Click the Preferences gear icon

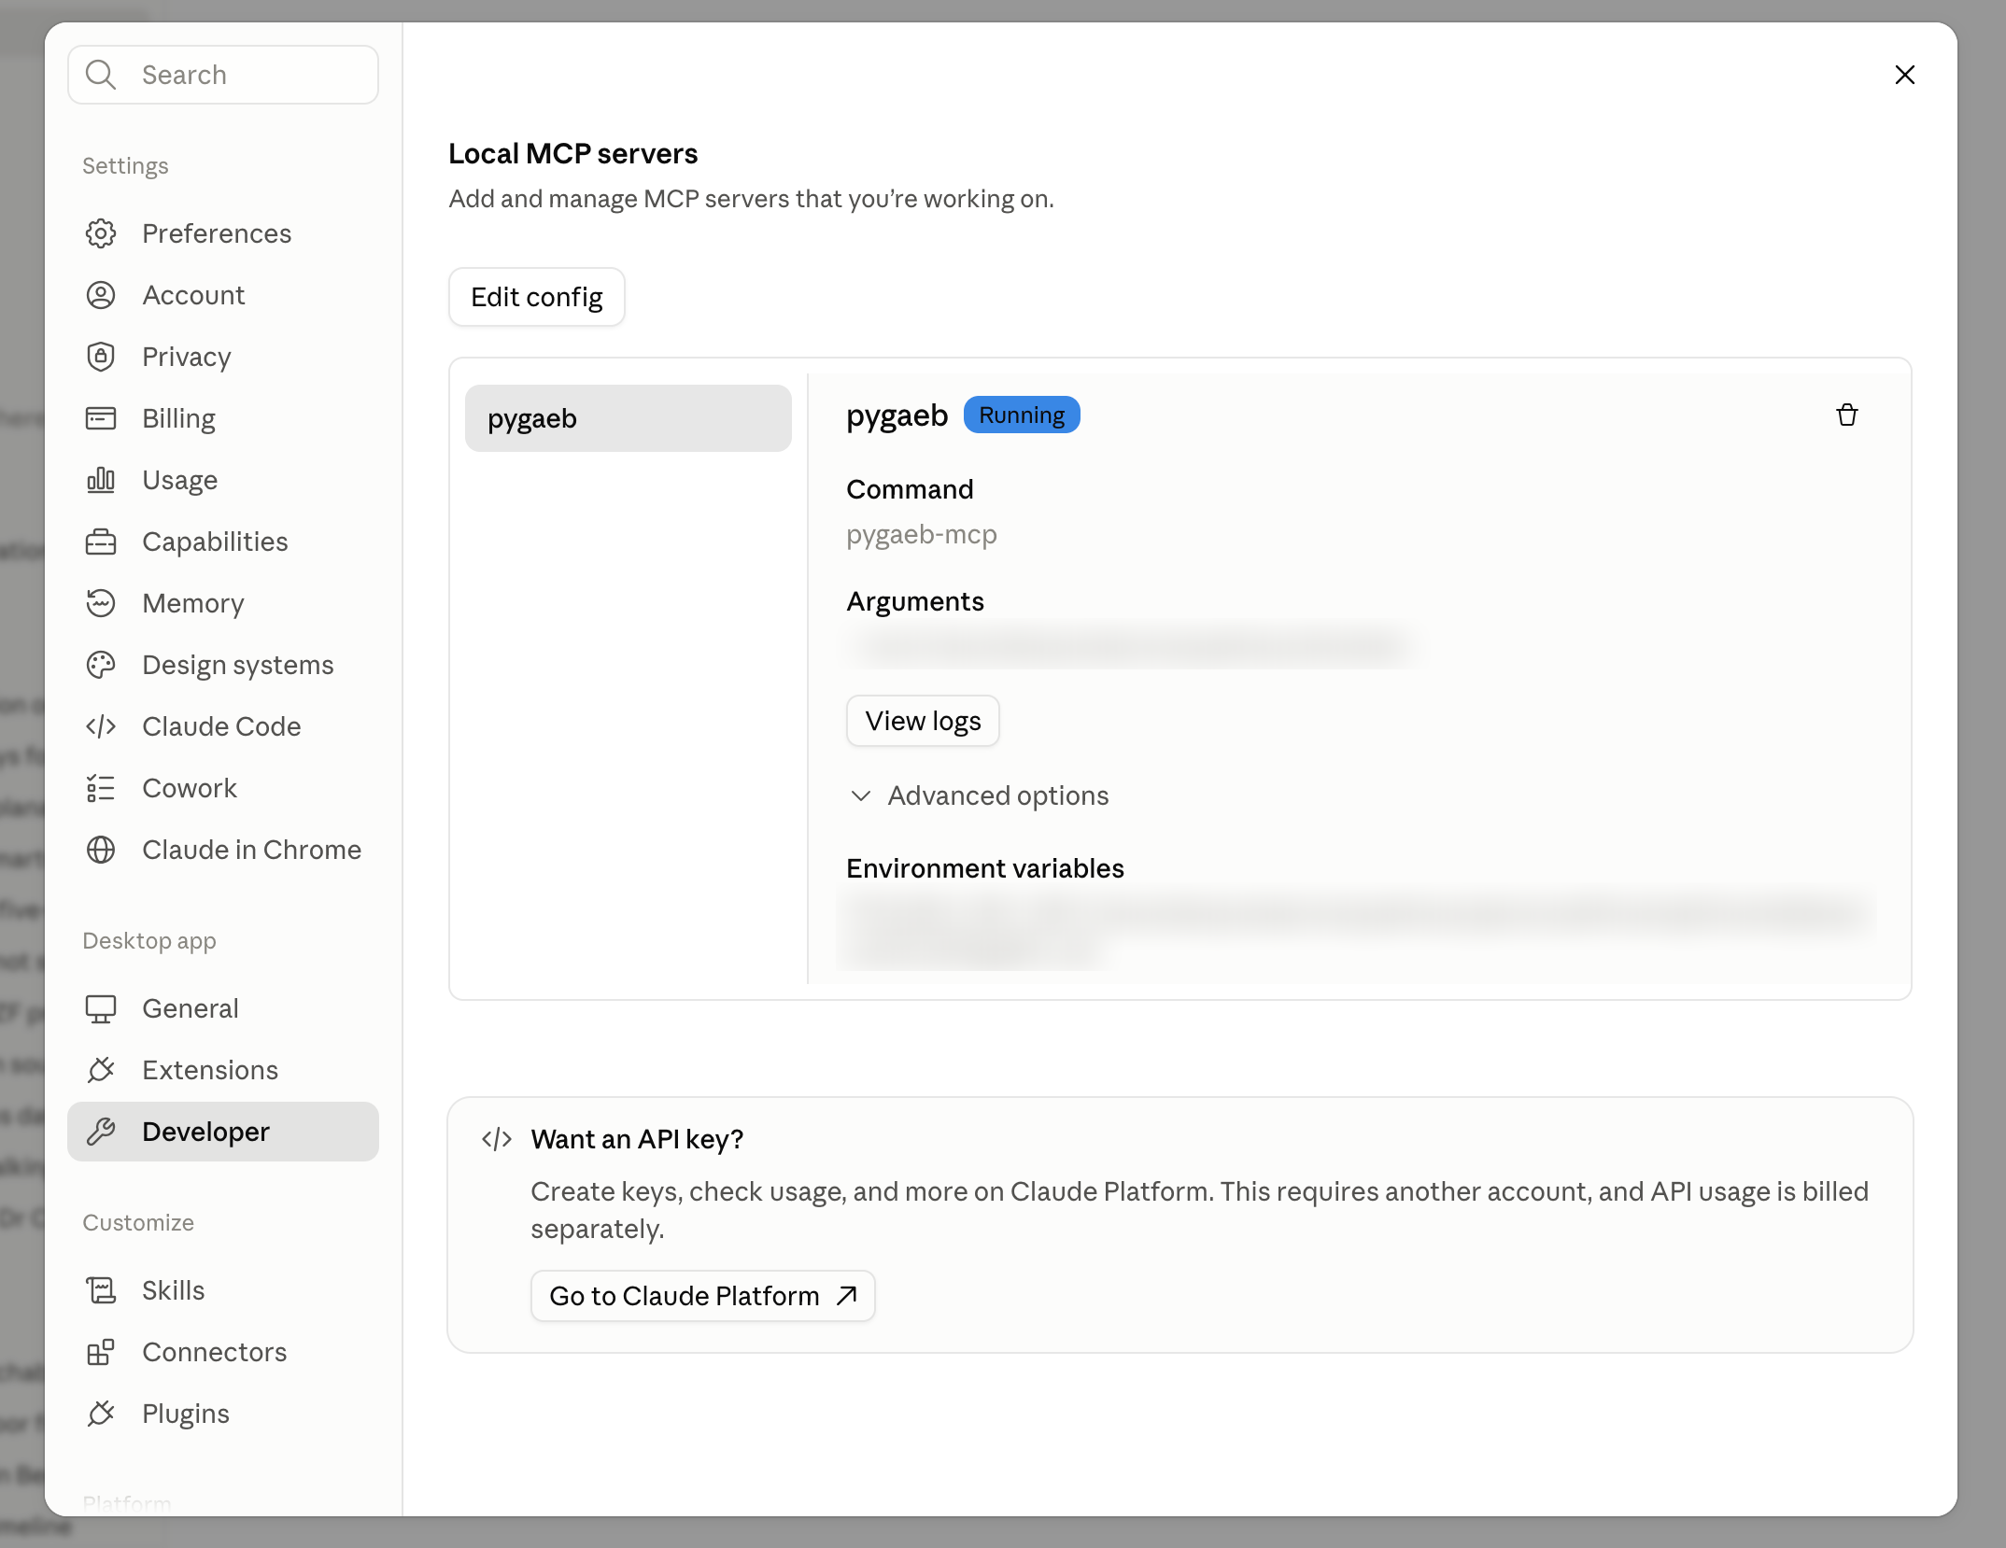101,233
